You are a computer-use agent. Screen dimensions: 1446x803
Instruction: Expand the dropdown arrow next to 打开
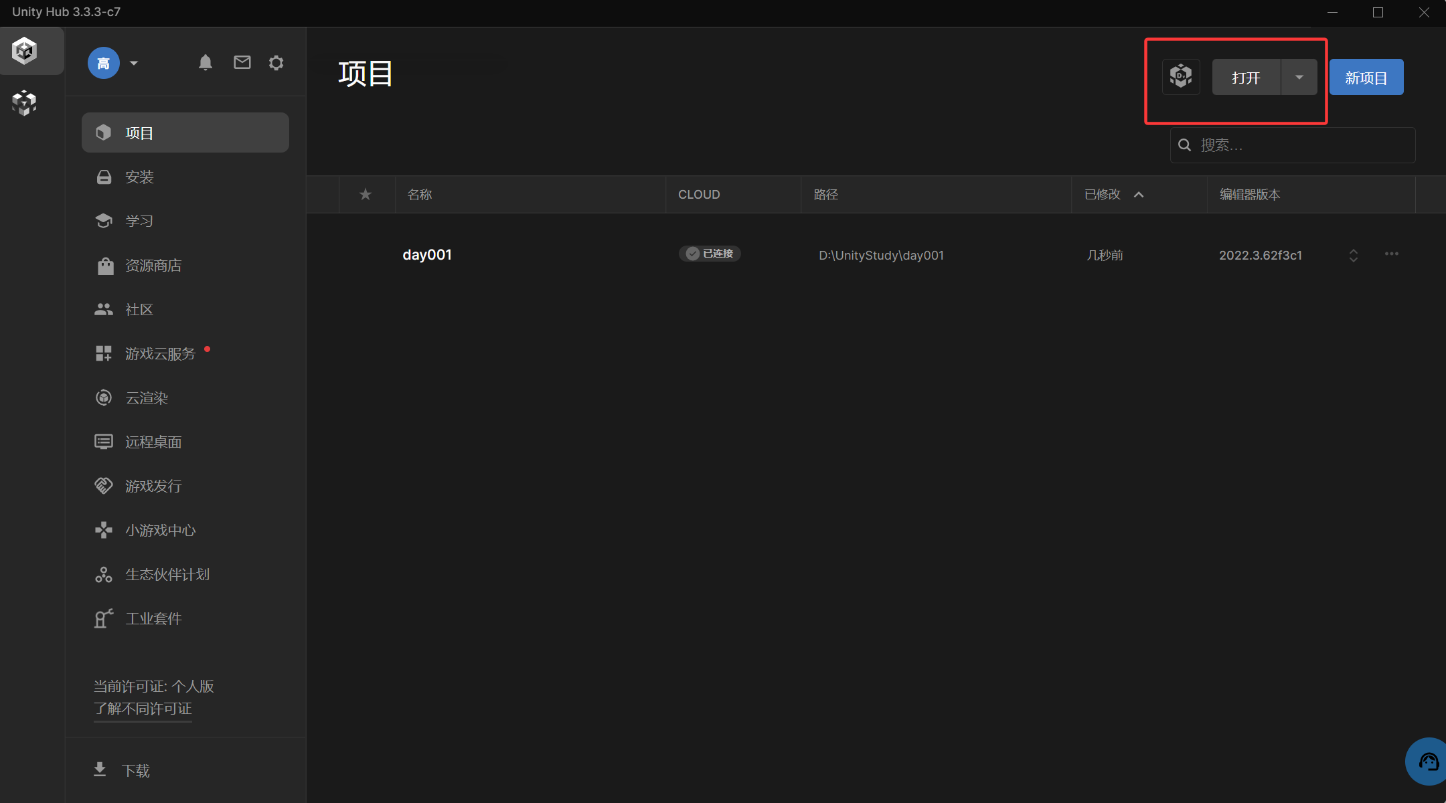click(x=1299, y=77)
